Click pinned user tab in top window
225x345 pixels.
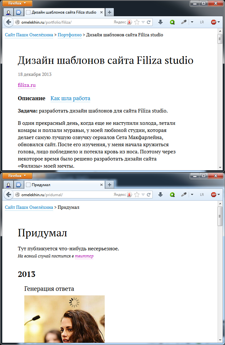coord(8,12)
